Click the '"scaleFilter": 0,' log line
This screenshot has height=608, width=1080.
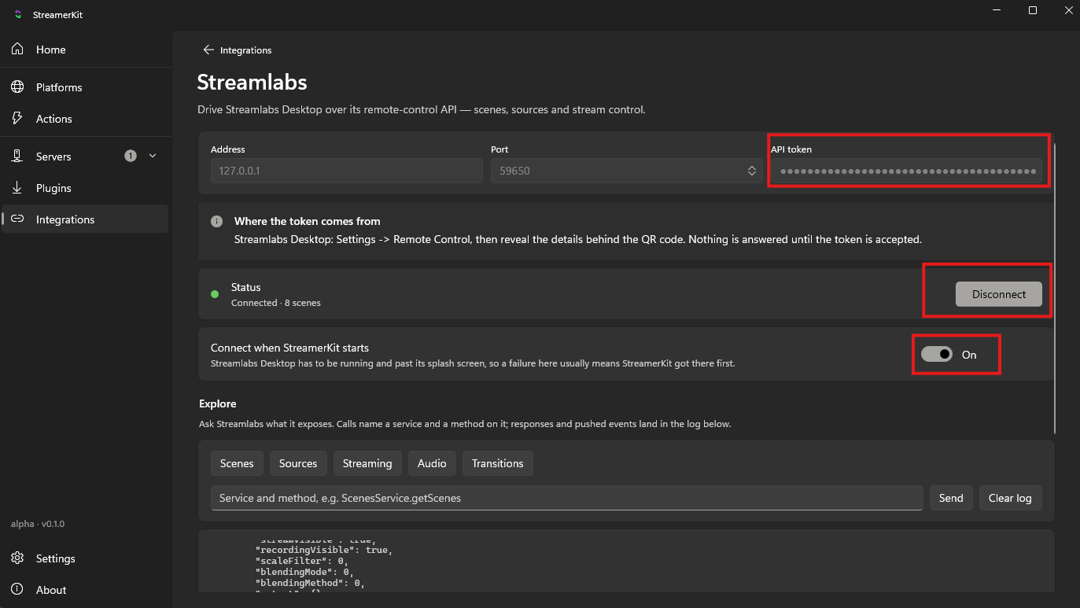click(302, 561)
